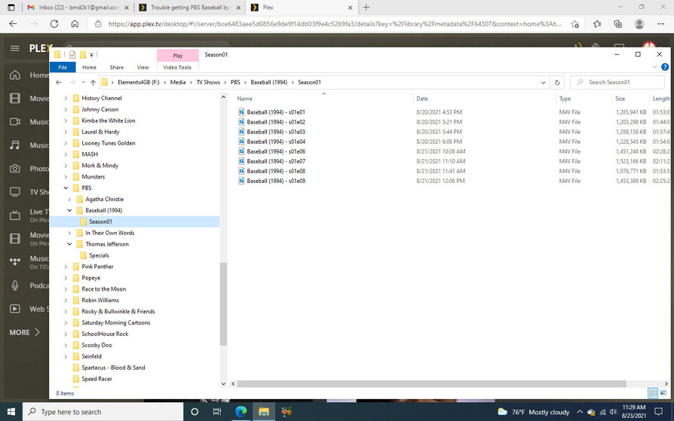674x421 pixels.
Task: Select file Baseball (1994) - s01e01
Action: (276, 112)
